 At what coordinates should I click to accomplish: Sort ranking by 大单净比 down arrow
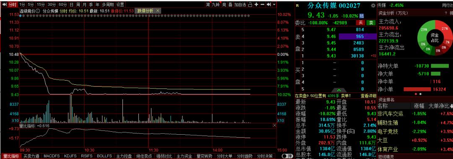[451, 106]
